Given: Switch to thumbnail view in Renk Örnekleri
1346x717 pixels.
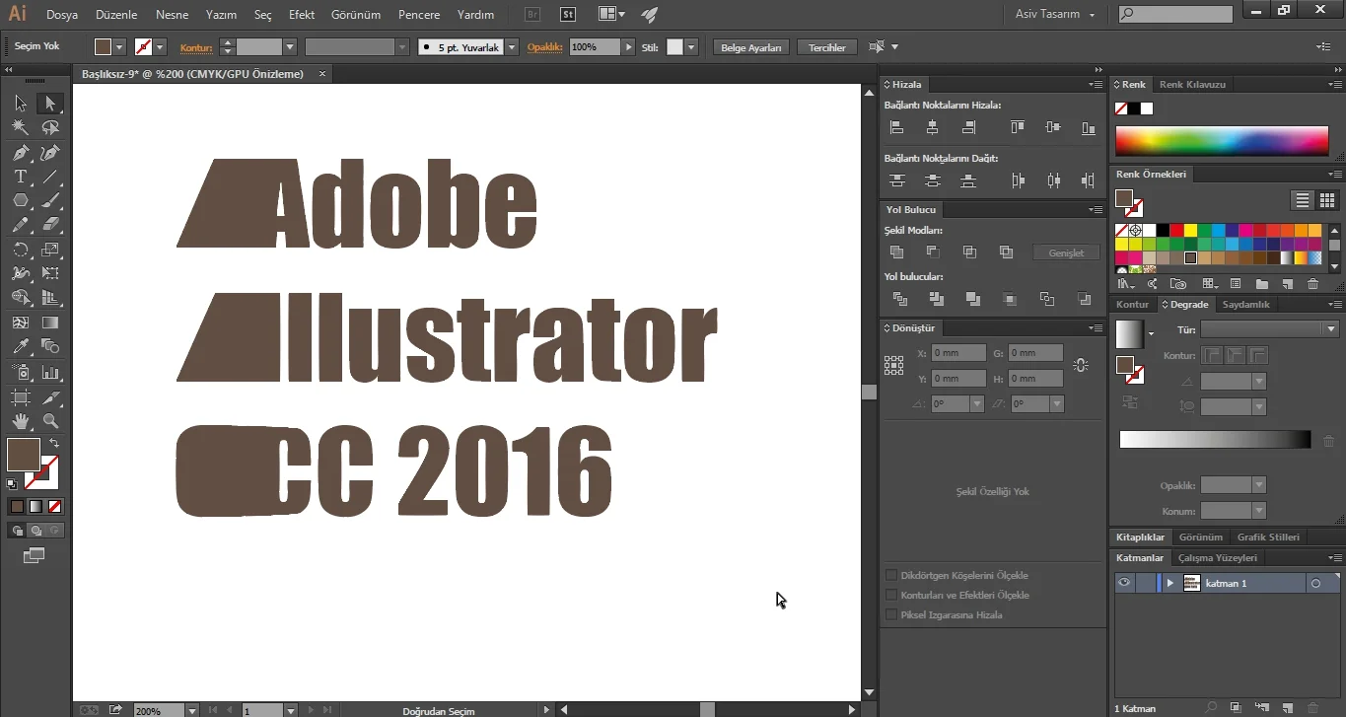Looking at the screenshot, I should (1328, 200).
